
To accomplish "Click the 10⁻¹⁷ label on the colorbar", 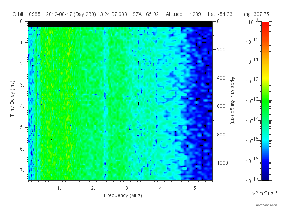I will click(253, 180).
